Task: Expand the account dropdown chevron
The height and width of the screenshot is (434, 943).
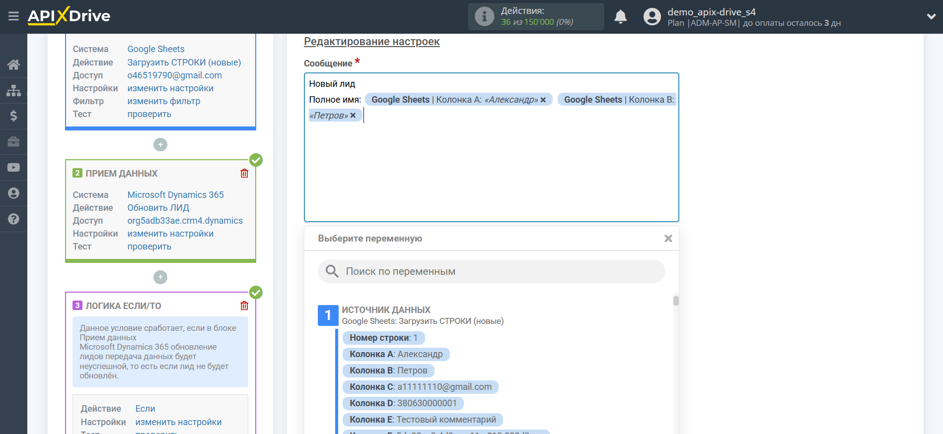Action: click(x=931, y=16)
